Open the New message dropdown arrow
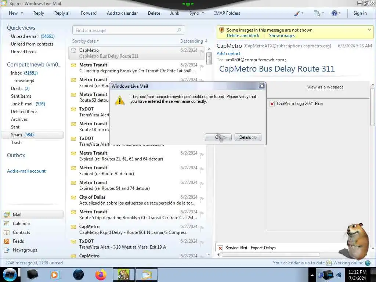Image resolution: width=376 pixels, height=282 pixels. click(22, 13)
